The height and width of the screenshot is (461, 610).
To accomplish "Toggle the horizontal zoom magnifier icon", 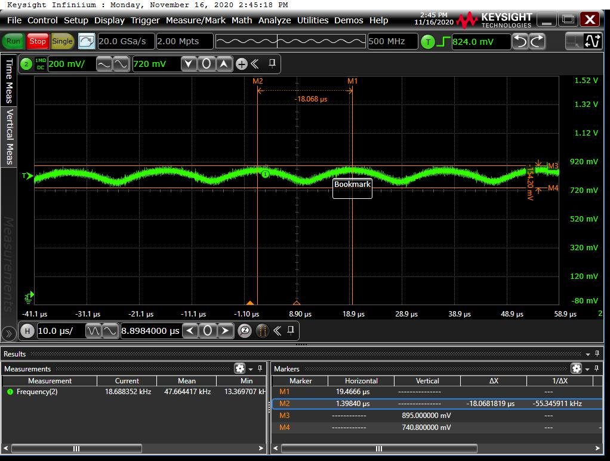I will 245,331.
